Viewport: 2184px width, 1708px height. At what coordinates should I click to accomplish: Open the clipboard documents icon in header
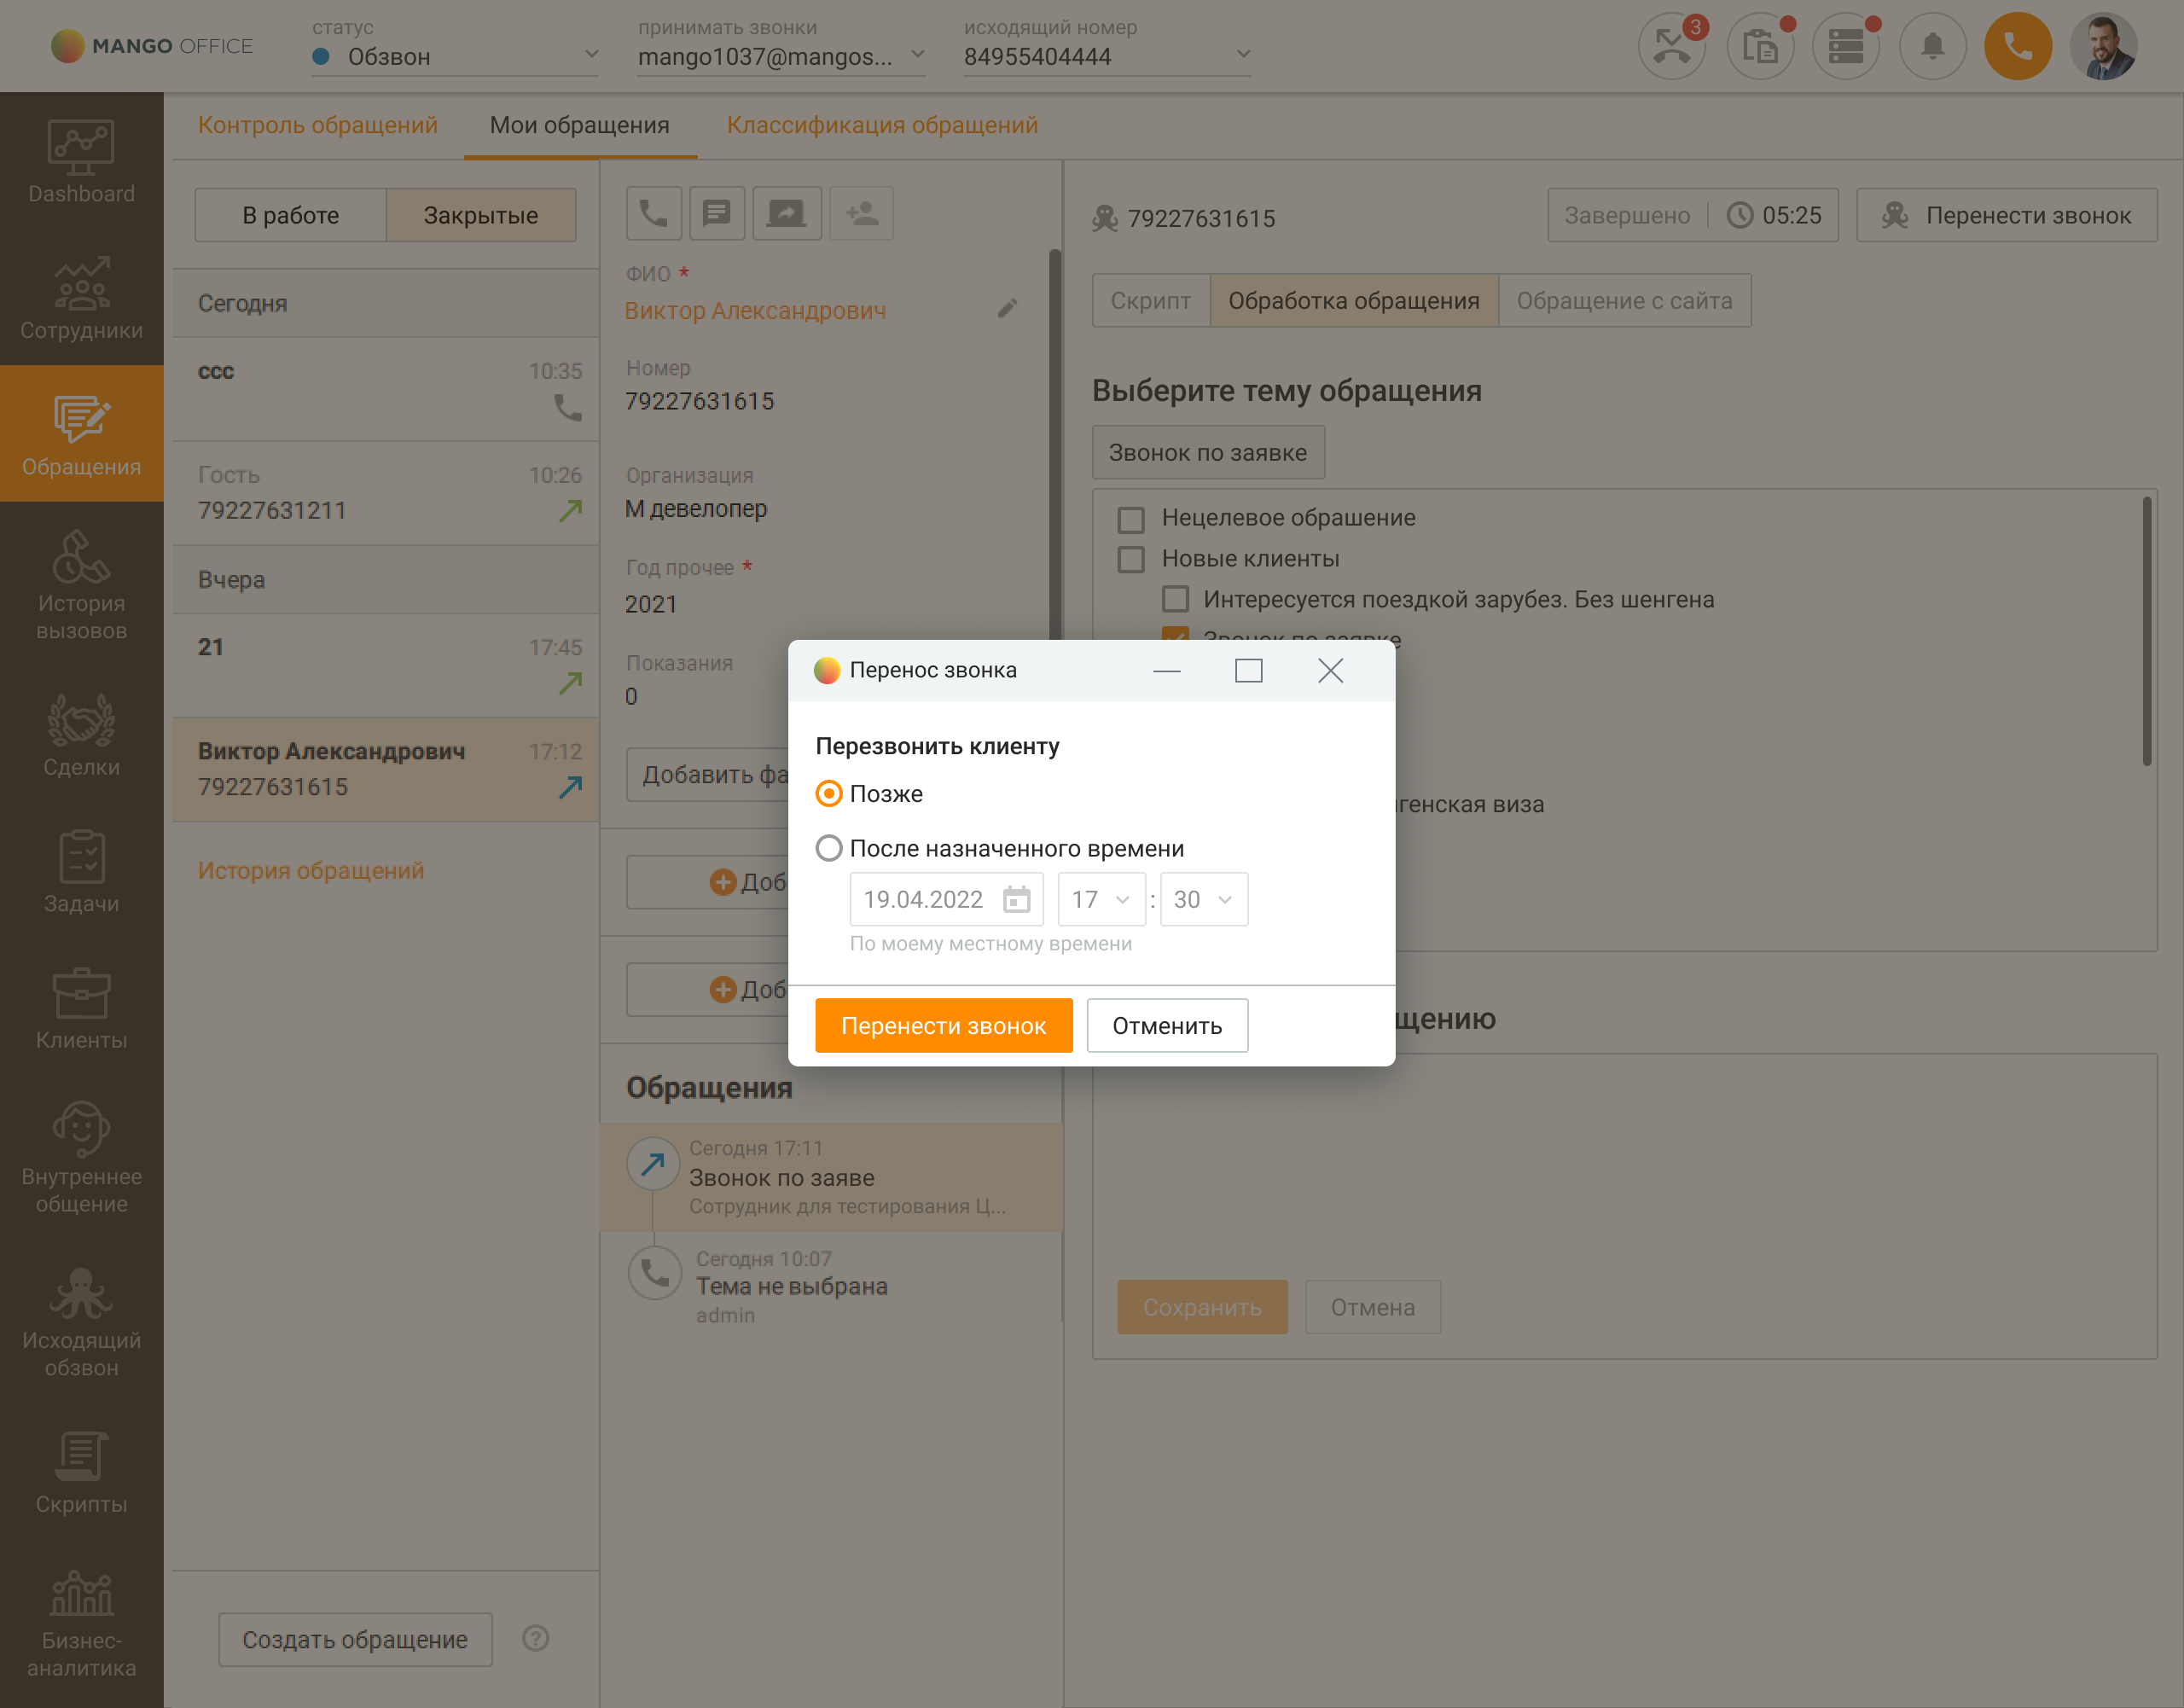[1760, 46]
